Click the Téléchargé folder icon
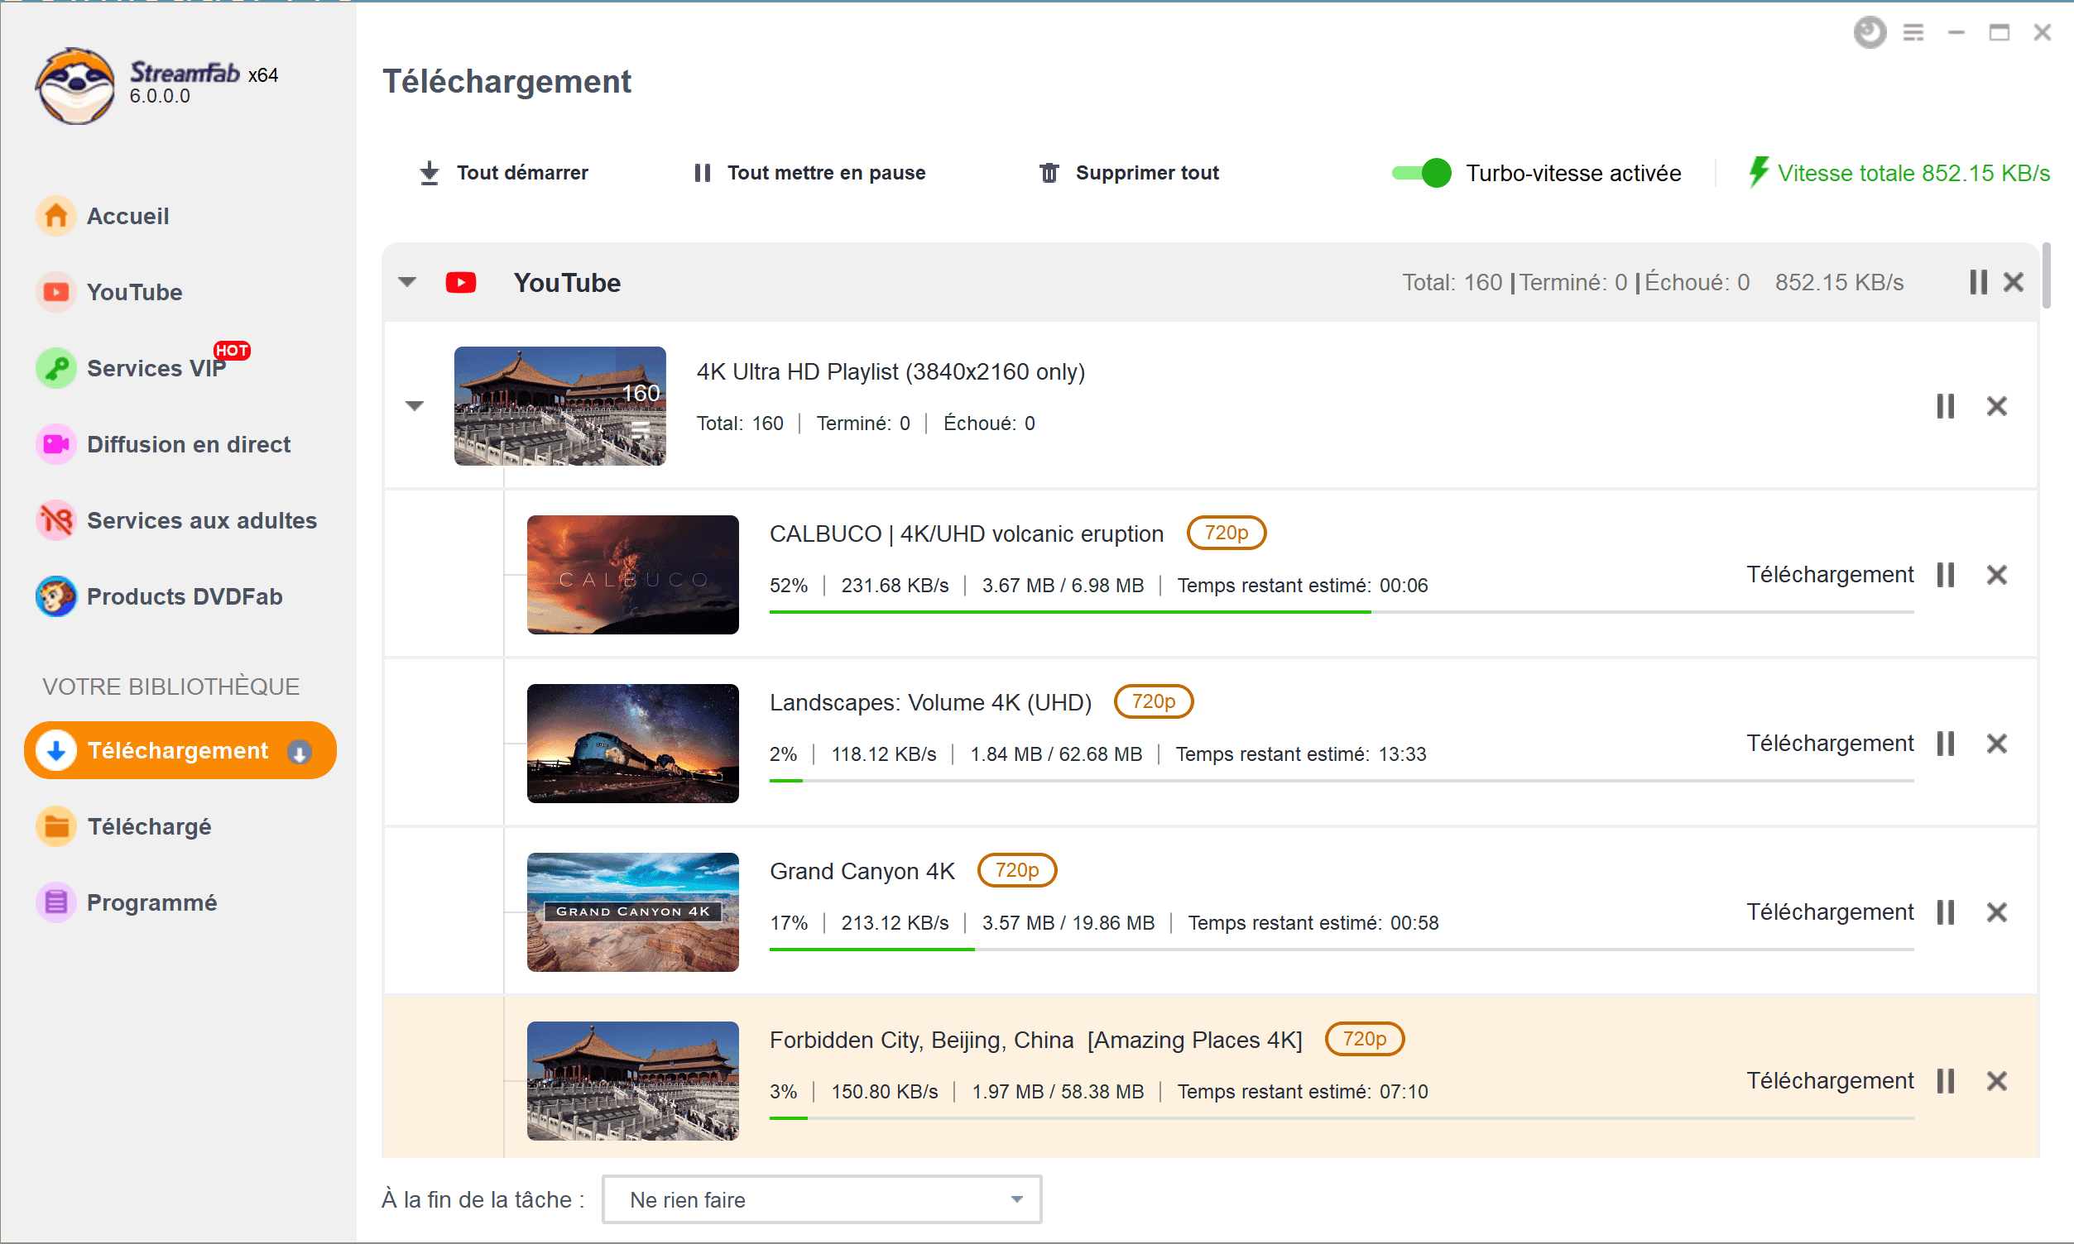Image resolution: width=2074 pixels, height=1244 pixels. pyautogui.click(x=55, y=825)
